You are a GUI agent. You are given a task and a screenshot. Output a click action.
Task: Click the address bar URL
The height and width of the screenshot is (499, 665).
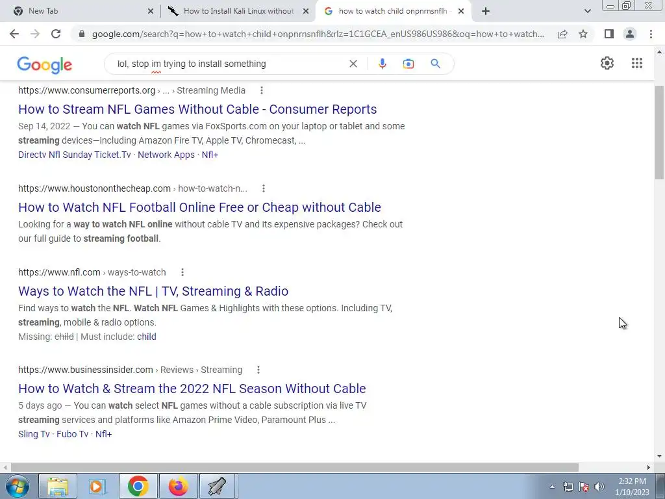[x=318, y=34]
